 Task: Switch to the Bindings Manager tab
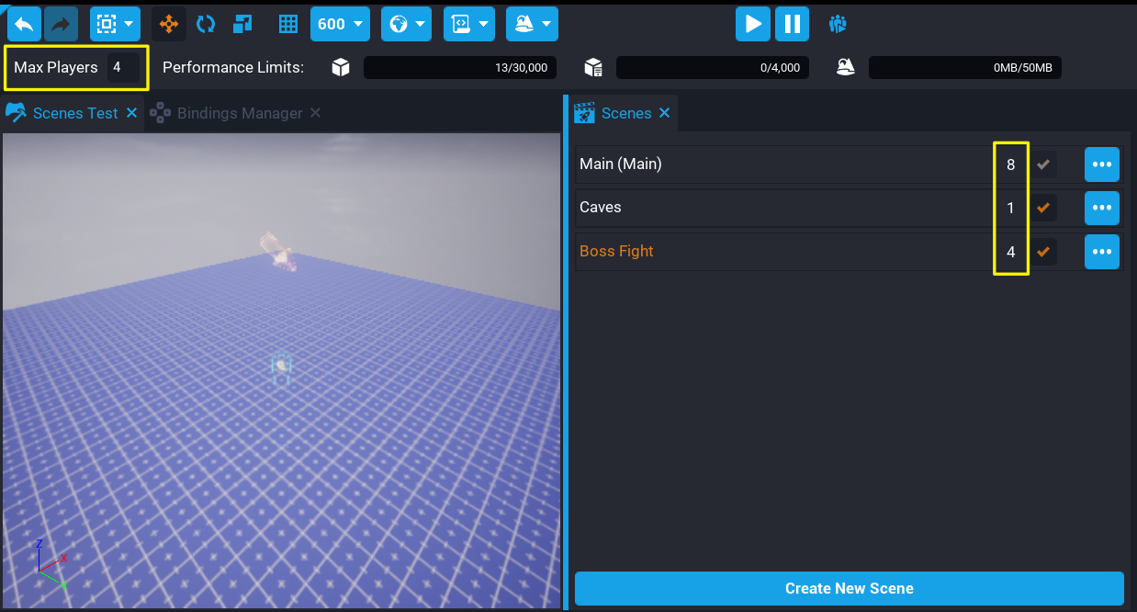click(239, 113)
